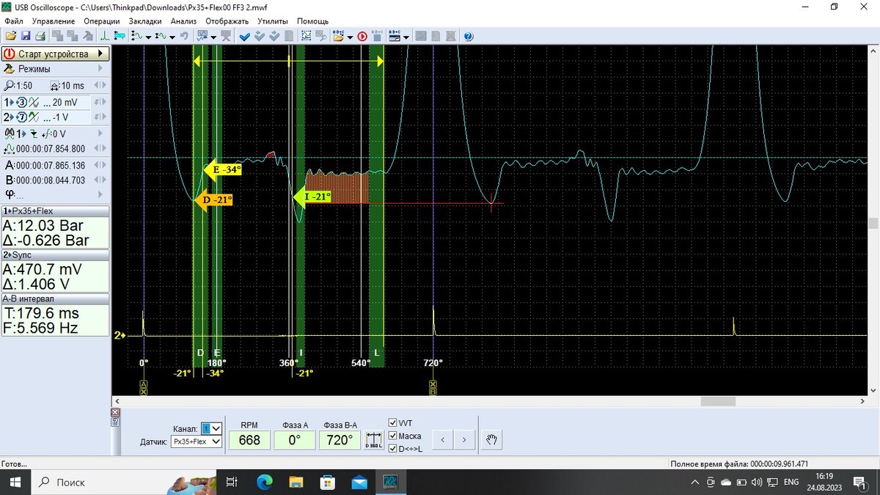Open Microsoft Edge from the taskbar

pyautogui.click(x=265, y=482)
